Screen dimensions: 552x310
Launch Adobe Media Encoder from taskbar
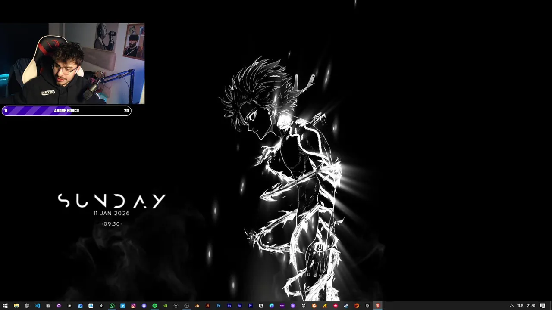coord(229,306)
